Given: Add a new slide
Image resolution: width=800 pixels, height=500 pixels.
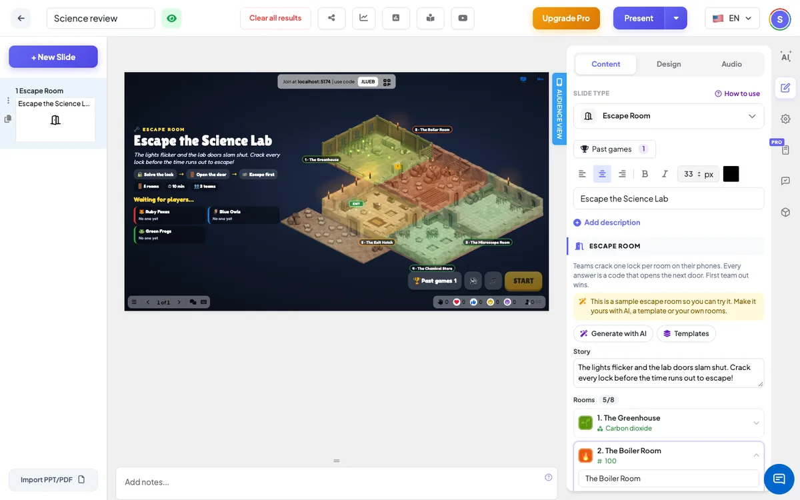Looking at the screenshot, I should [x=53, y=57].
